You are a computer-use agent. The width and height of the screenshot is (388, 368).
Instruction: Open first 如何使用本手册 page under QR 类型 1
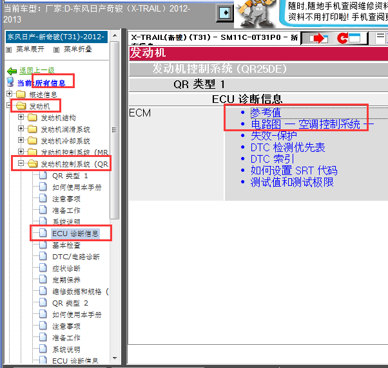pyautogui.click(x=77, y=187)
